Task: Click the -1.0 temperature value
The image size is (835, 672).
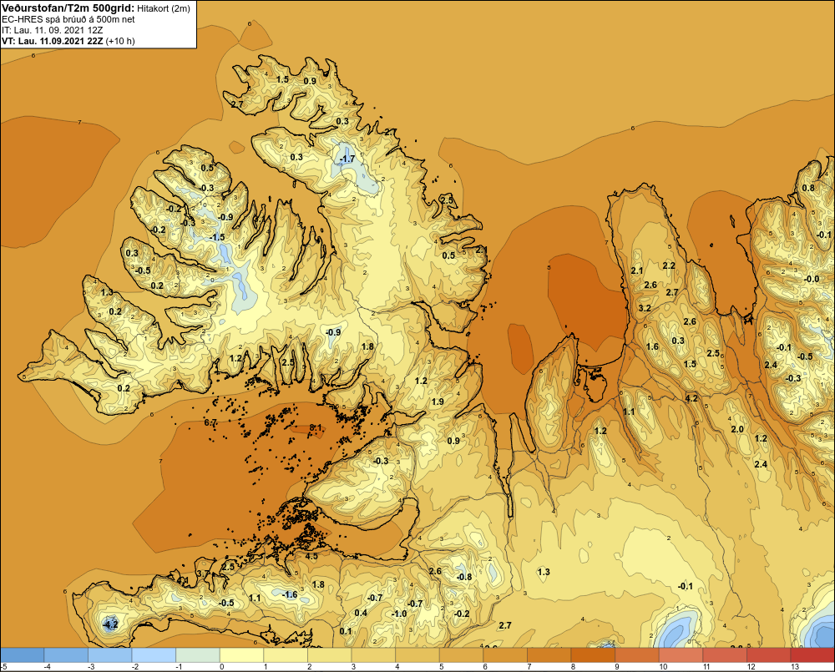Action: 399,614
